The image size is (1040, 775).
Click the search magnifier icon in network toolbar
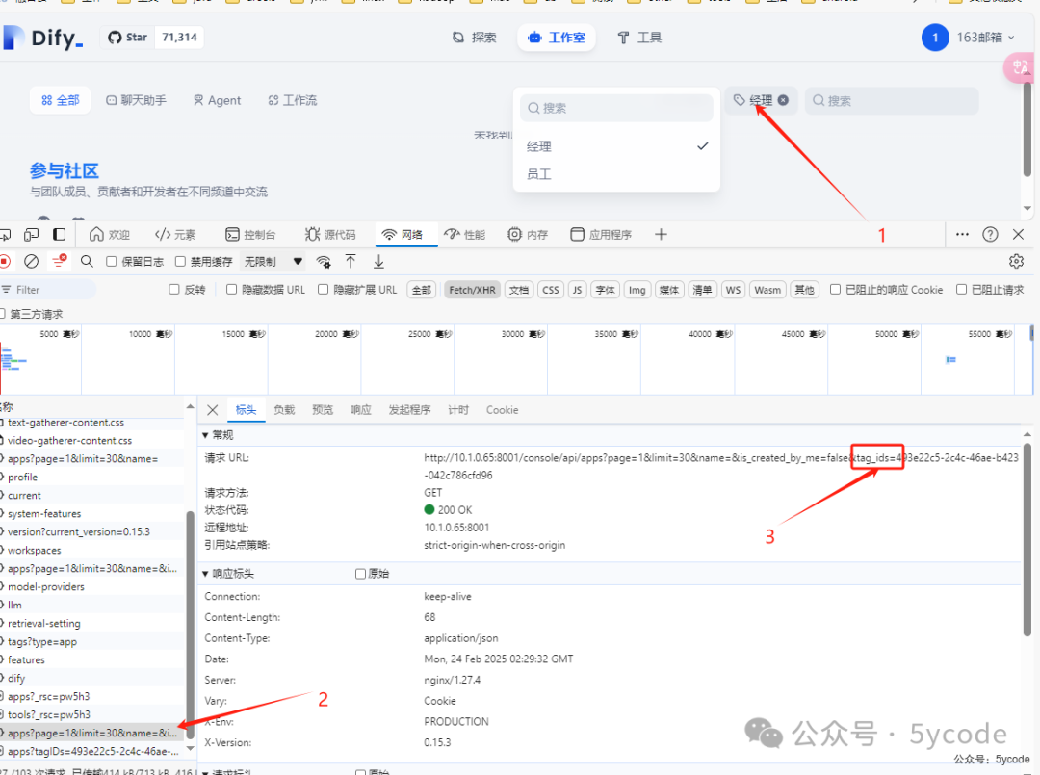pos(87,261)
